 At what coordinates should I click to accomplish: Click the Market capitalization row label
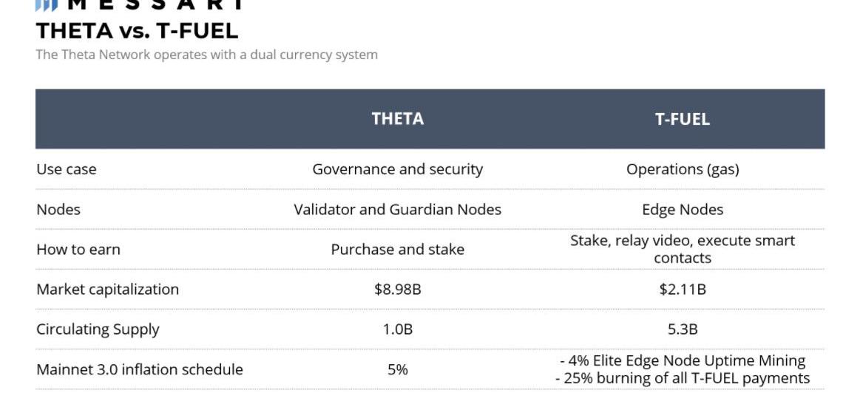tap(107, 290)
